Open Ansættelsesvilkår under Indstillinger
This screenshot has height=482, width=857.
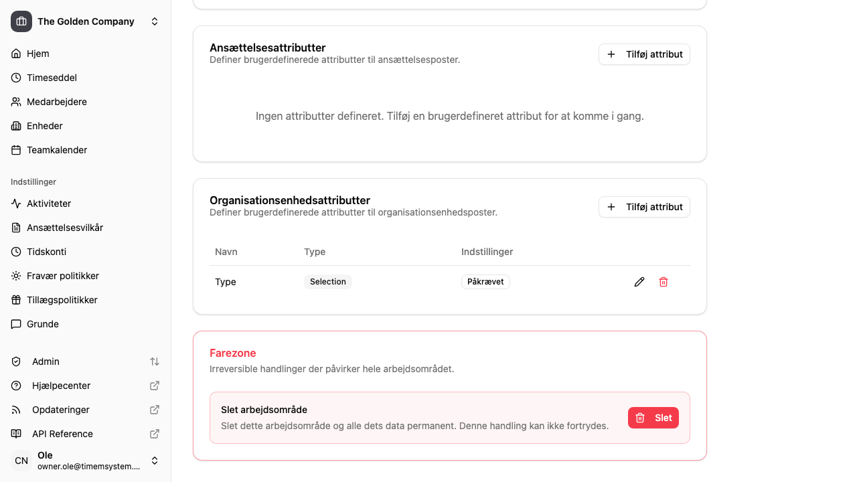tap(64, 228)
